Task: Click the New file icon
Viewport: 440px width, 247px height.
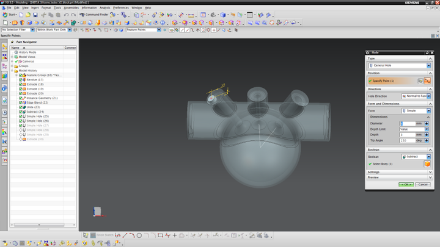Action: click(21, 15)
